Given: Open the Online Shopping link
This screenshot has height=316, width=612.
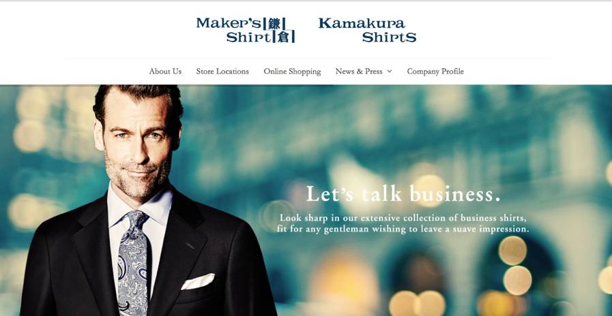Looking at the screenshot, I should click(292, 72).
